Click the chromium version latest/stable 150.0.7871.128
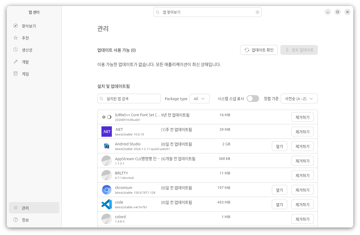 [x=135, y=193]
